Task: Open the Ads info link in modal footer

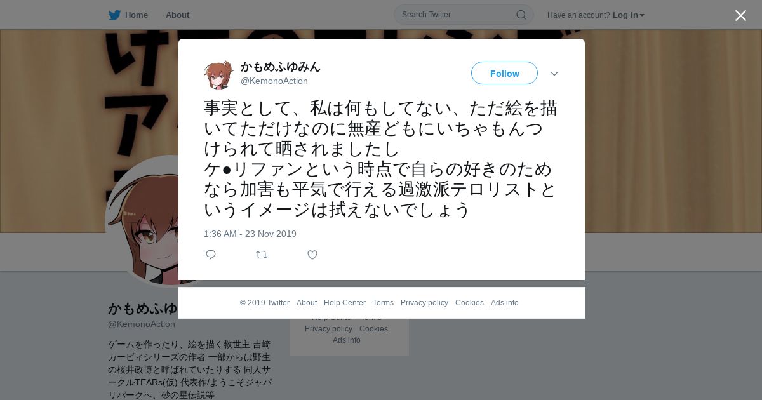Action: pos(505,303)
